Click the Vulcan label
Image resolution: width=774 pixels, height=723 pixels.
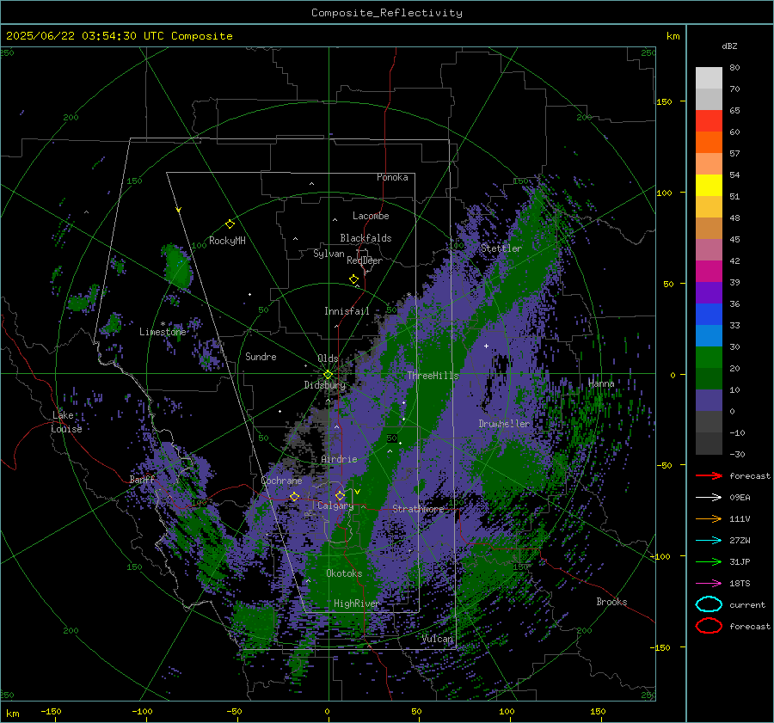pyautogui.click(x=438, y=639)
